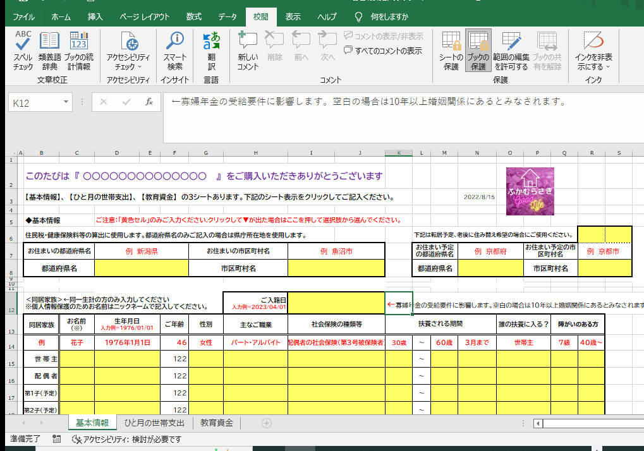Screen dimensions: 644x451
Task: Click the 何をしますか lightbulb search box
Action: pos(382,17)
